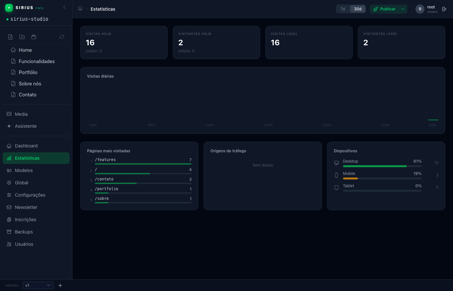Image resolution: width=453 pixels, height=291 pixels.
Task: Click the Publicar button
Action: (384, 9)
